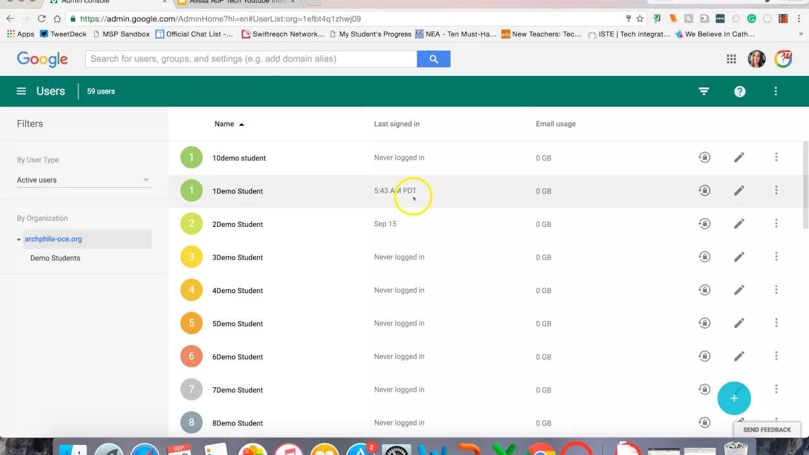Edit the 1Demo Student user
Image resolution: width=809 pixels, height=455 pixels.
[739, 190]
